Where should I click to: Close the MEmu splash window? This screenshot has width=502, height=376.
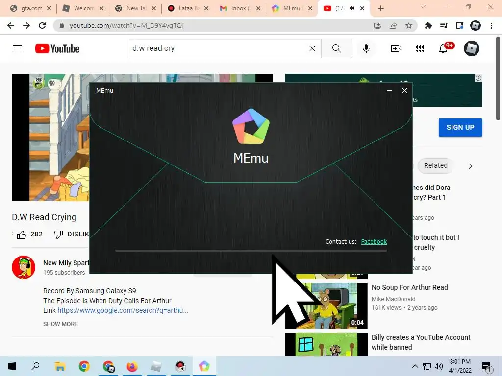[404, 91]
